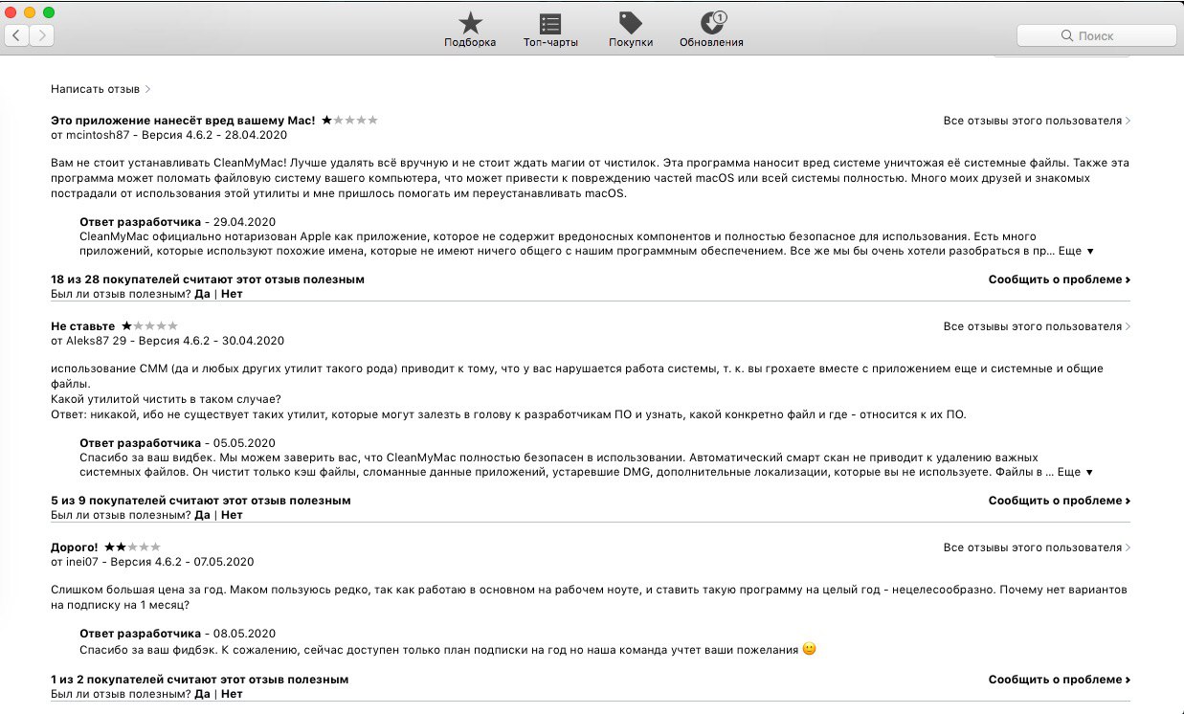This screenshot has width=1184, height=714.
Task: Click the author line от inei07 - Версия 4.6.2
Action: pyautogui.click(x=152, y=562)
